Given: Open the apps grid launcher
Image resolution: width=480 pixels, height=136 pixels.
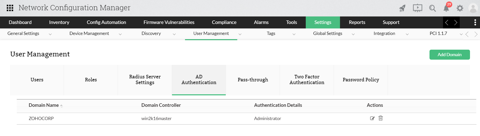Looking at the screenshot, I should pos(10,8).
